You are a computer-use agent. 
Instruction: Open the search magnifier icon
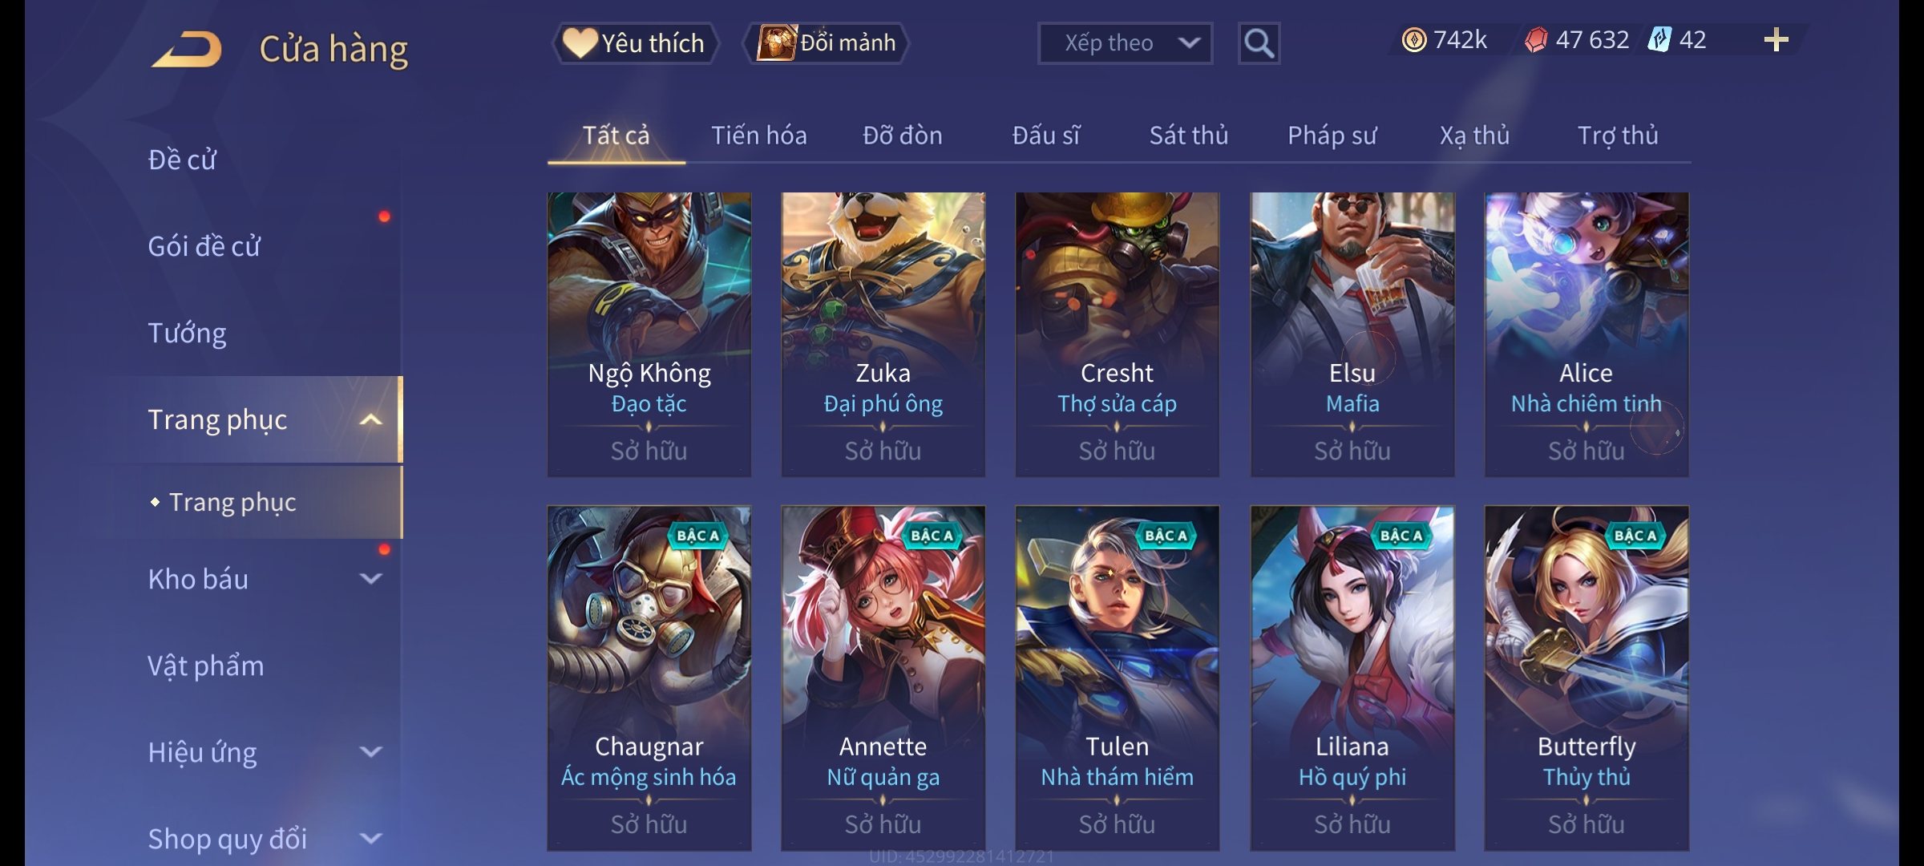click(x=1259, y=43)
